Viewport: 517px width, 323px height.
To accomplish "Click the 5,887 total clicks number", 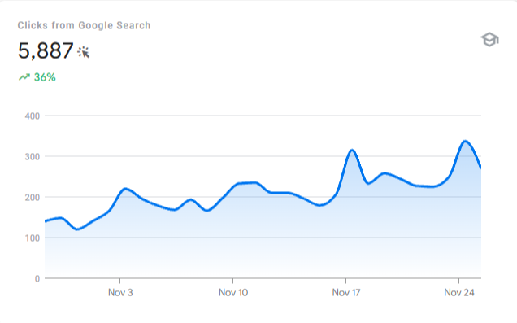I will pos(46,50).
